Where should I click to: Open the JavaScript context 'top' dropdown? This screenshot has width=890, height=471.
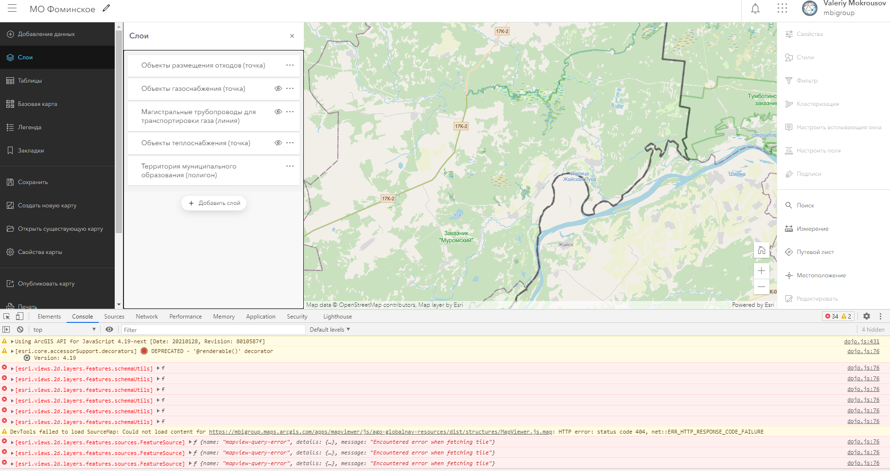tap(65, 330)
